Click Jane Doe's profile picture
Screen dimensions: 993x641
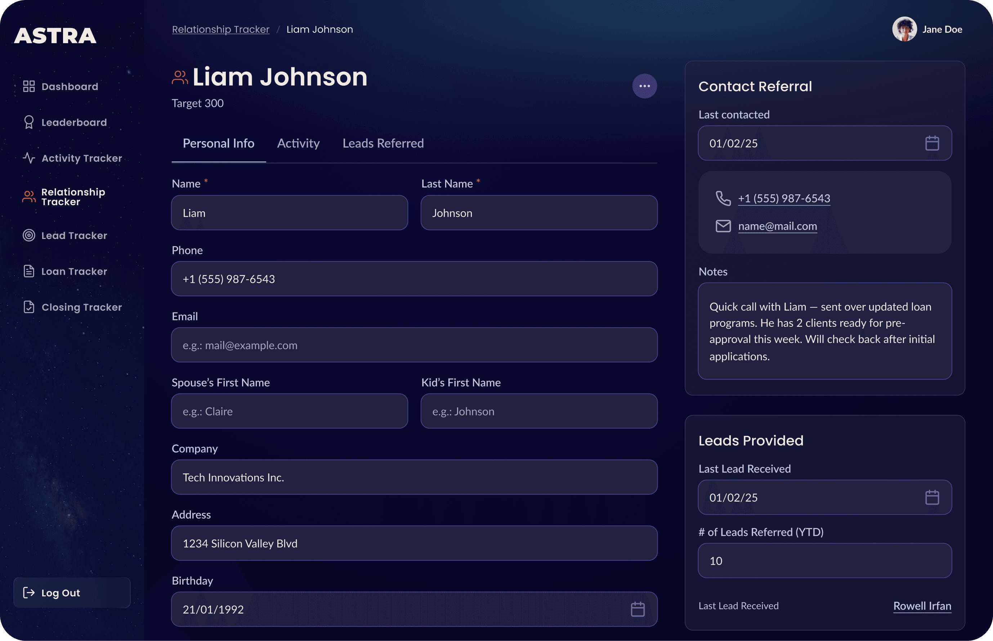(904, 29)
